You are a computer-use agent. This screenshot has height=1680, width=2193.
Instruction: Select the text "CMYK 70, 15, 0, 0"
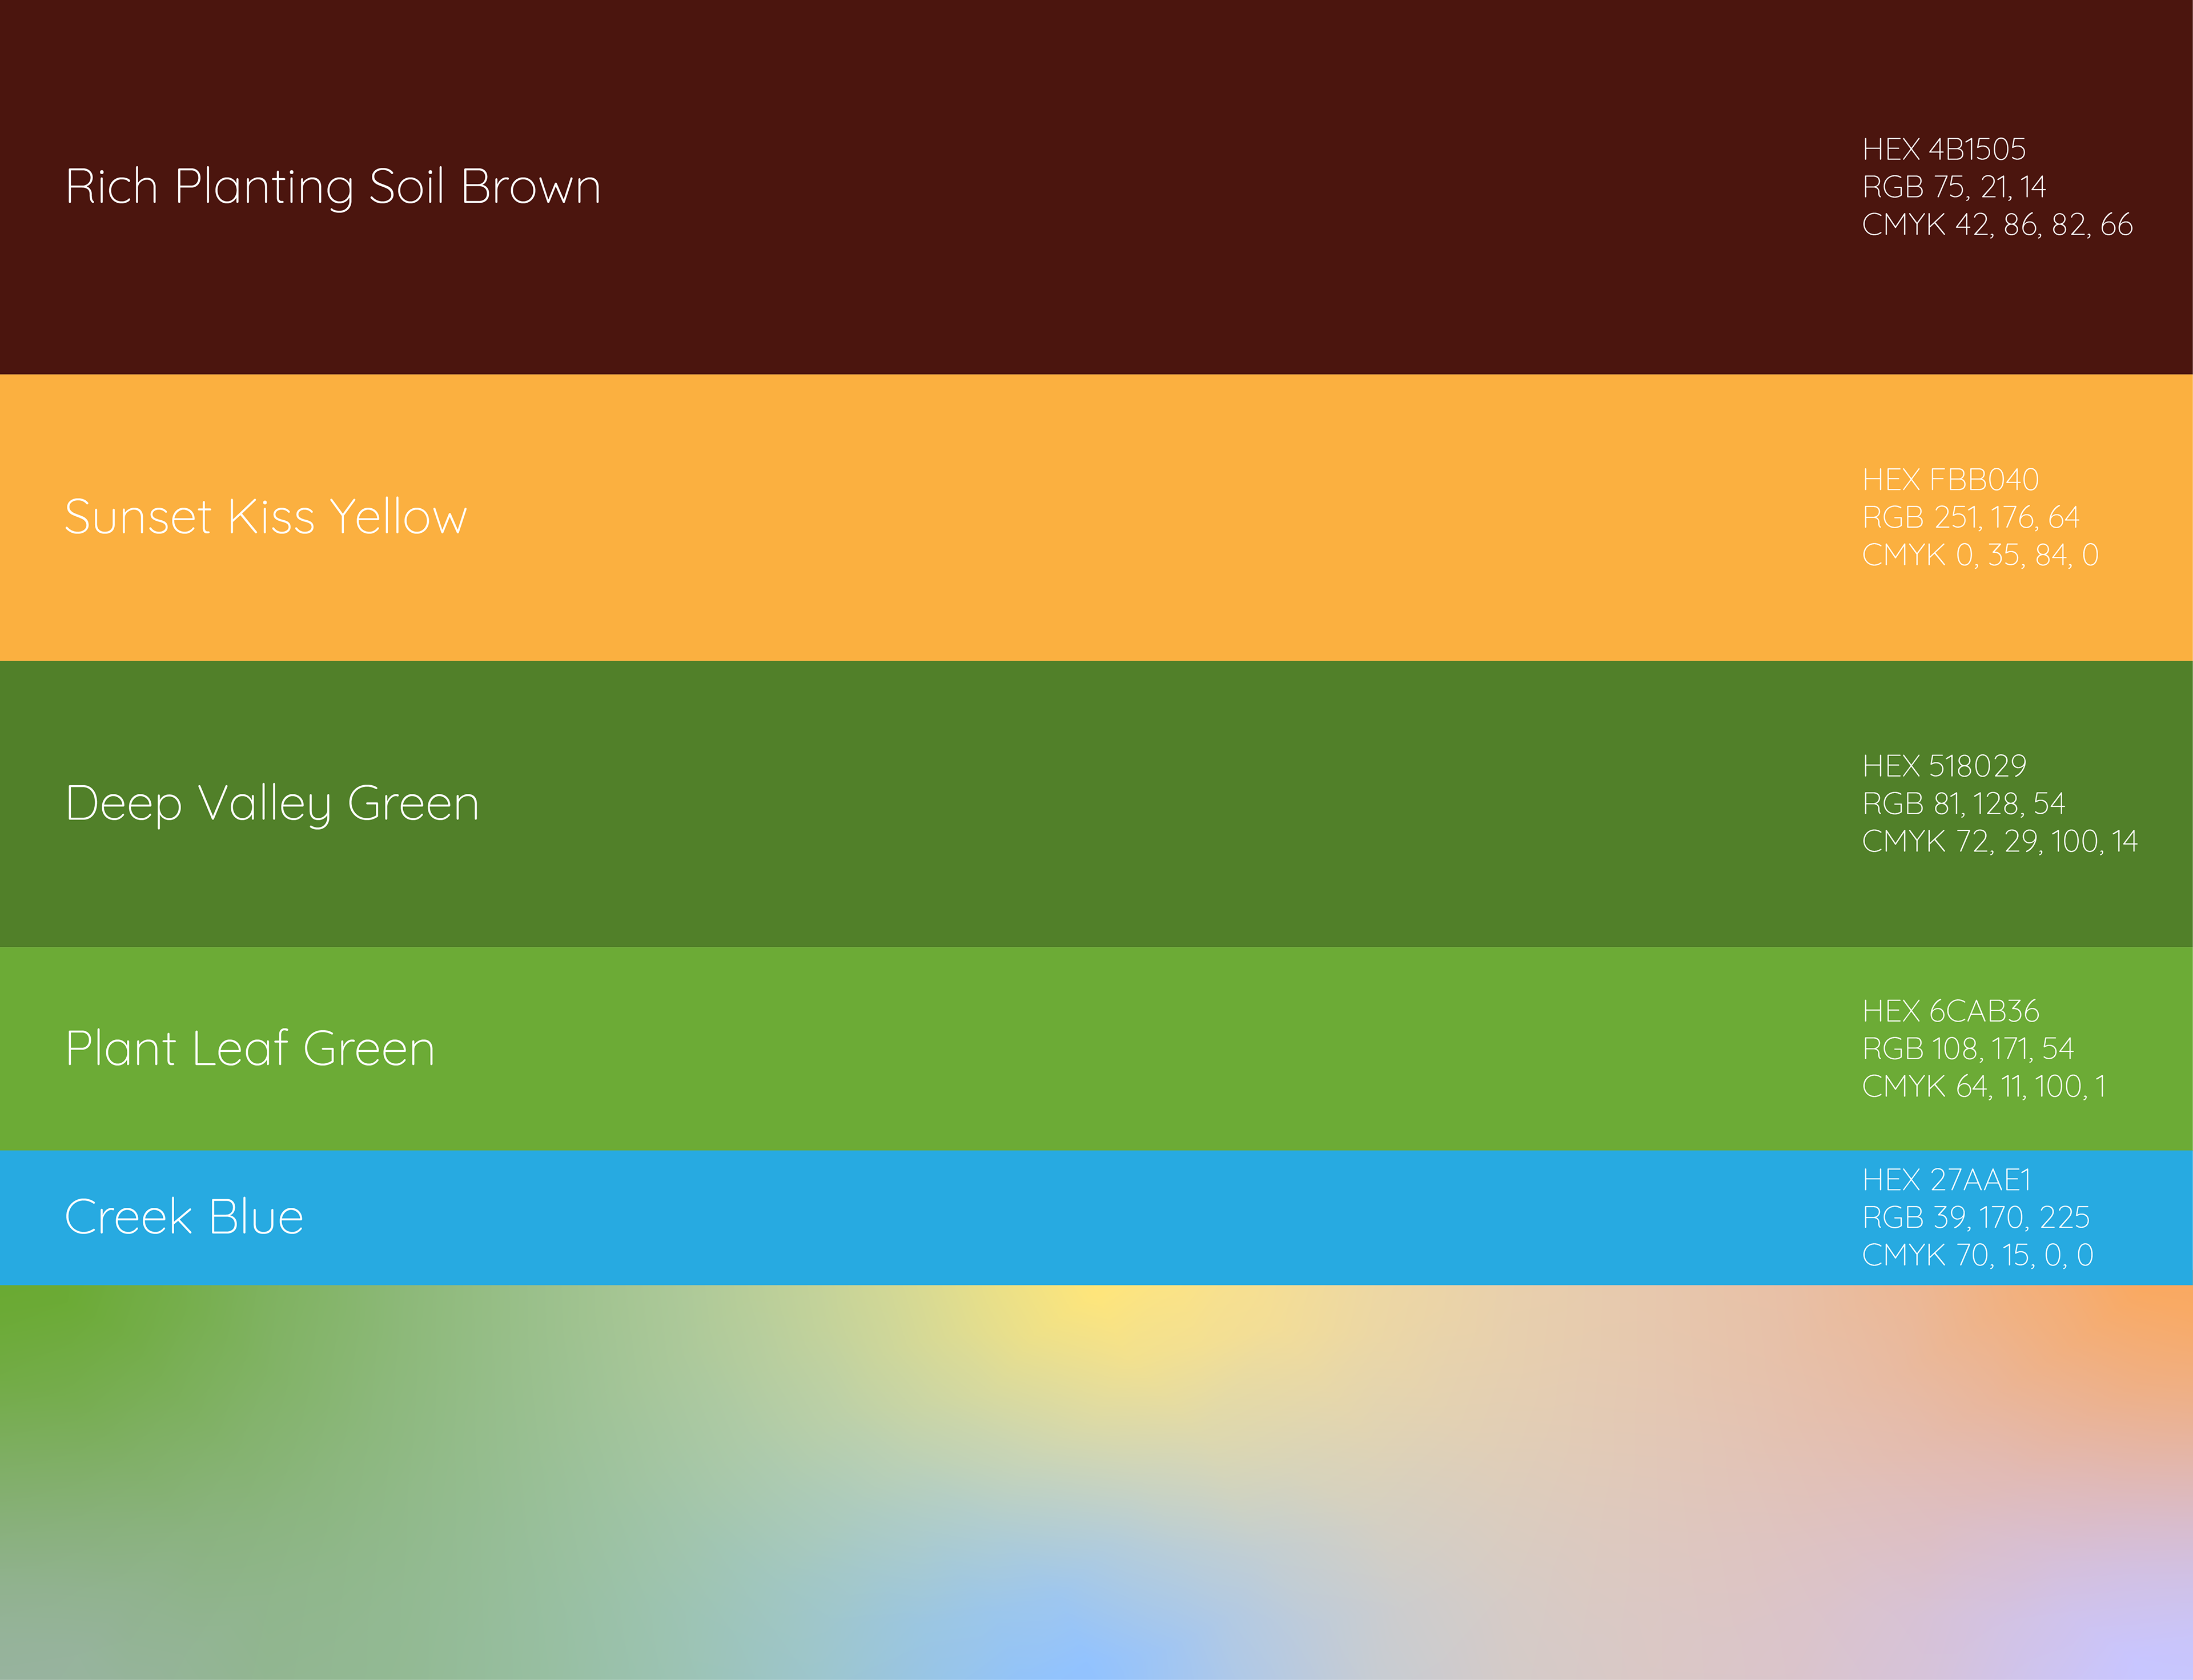(x=1978, y=1255)
